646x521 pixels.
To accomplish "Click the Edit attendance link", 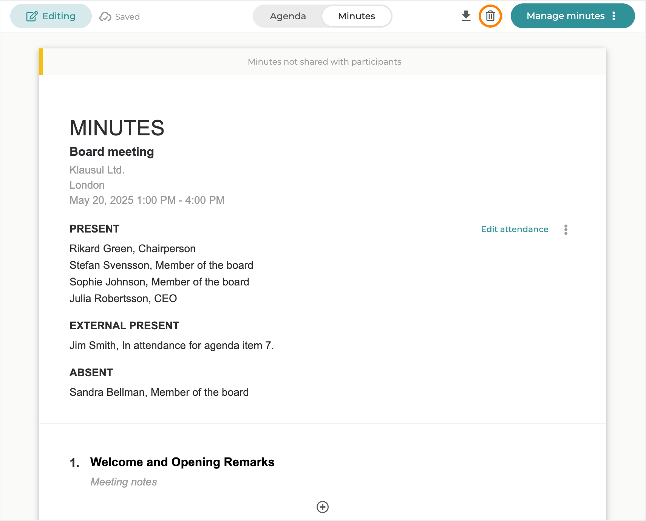I will pyautogui.click(x=514, y=229).
